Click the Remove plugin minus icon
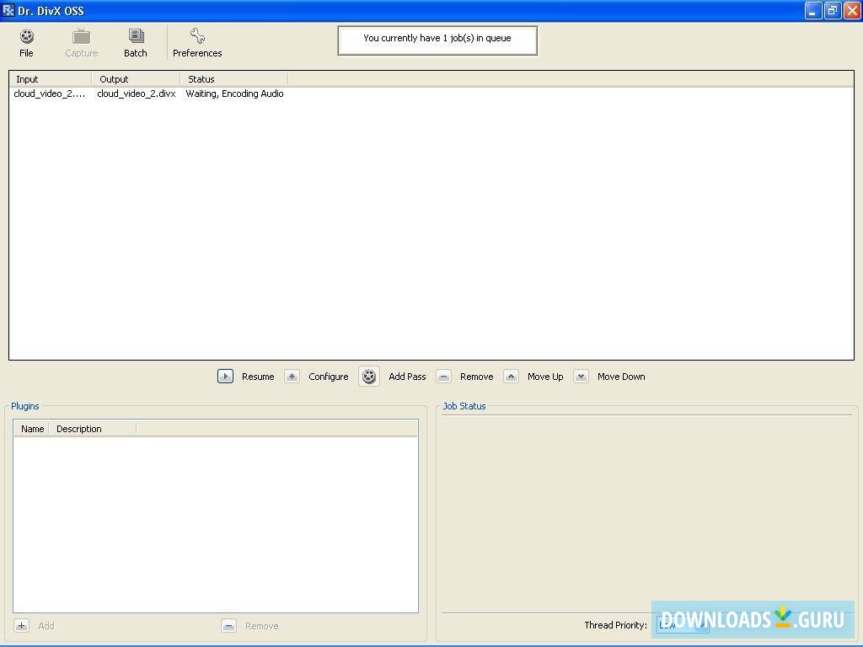Screen dimensions: 863x647 228,626
